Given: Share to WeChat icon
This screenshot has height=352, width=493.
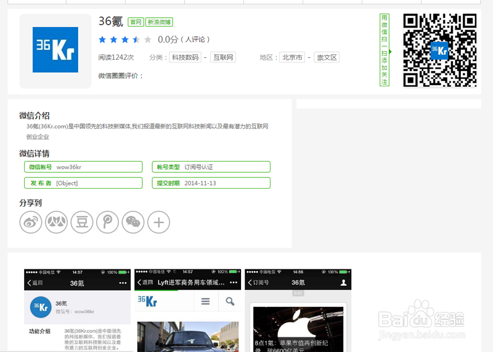Looking at the screenshot, I should tap(133, 223).
